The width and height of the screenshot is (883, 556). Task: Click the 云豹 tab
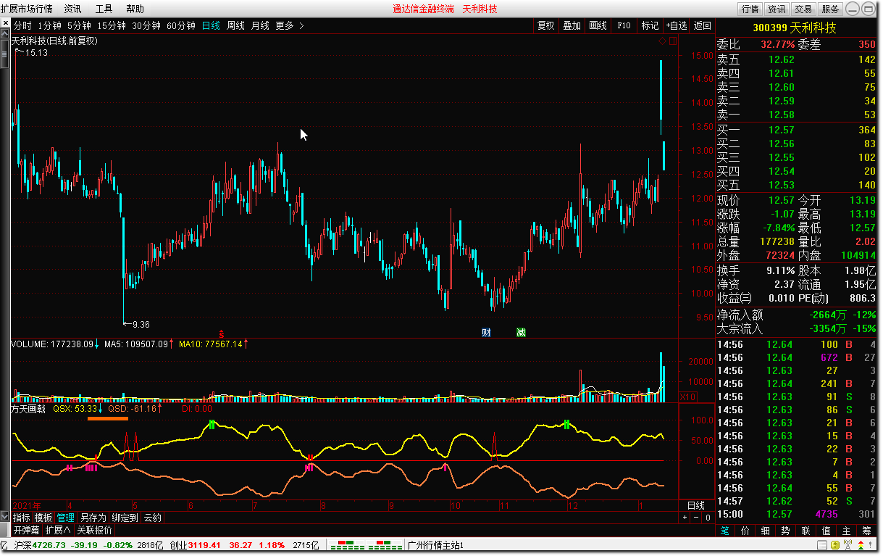[152, 518]
